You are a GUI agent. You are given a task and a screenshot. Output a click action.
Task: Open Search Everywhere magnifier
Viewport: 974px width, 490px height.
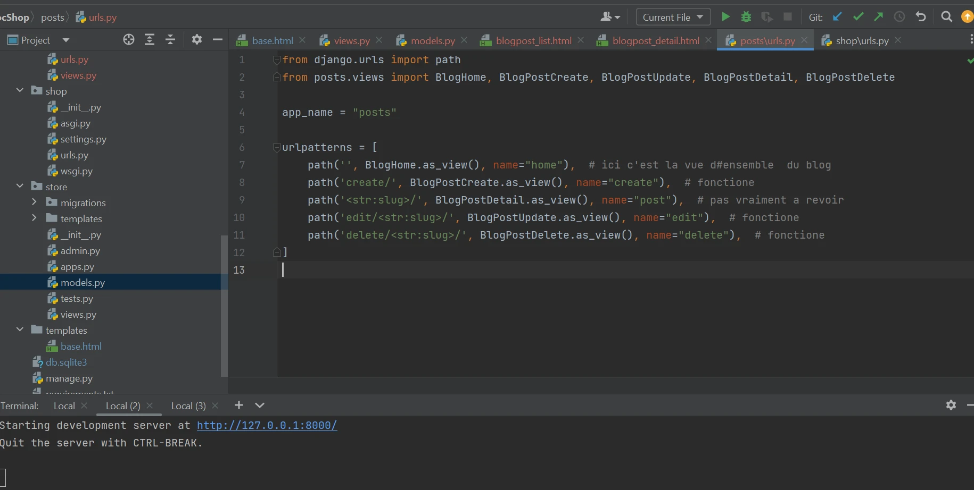pos(946,17)
